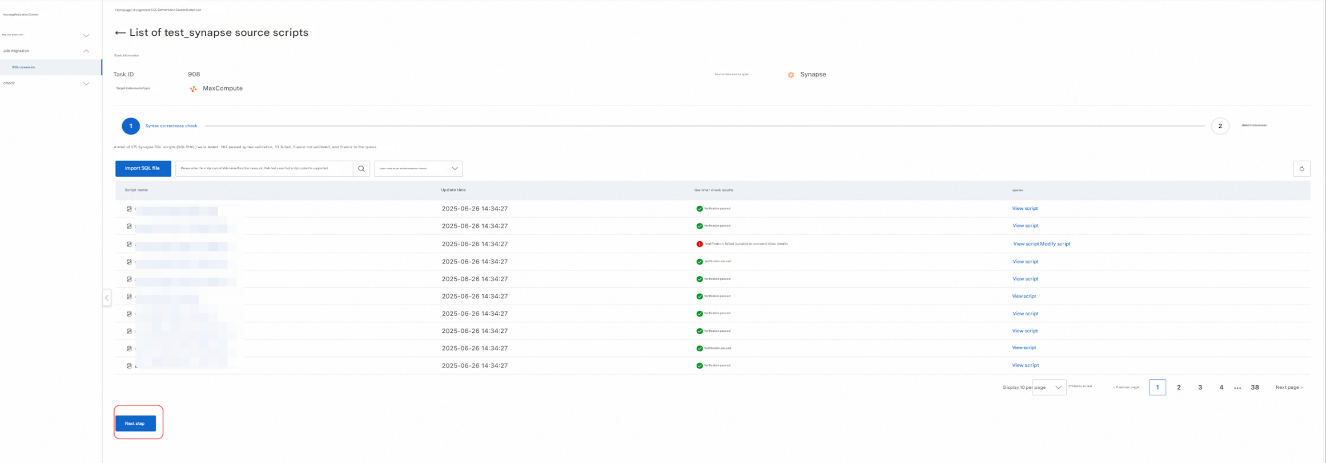Open the Display 10 per page dropdown
The height and width of the screenshot is (463, 1326).
1049,388
